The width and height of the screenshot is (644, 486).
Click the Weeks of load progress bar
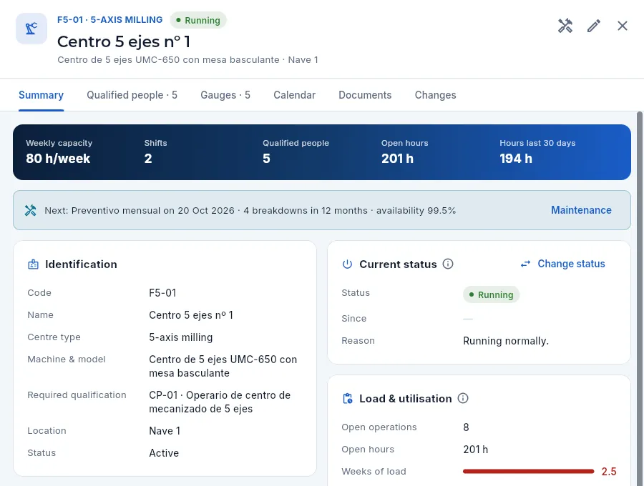528,471
